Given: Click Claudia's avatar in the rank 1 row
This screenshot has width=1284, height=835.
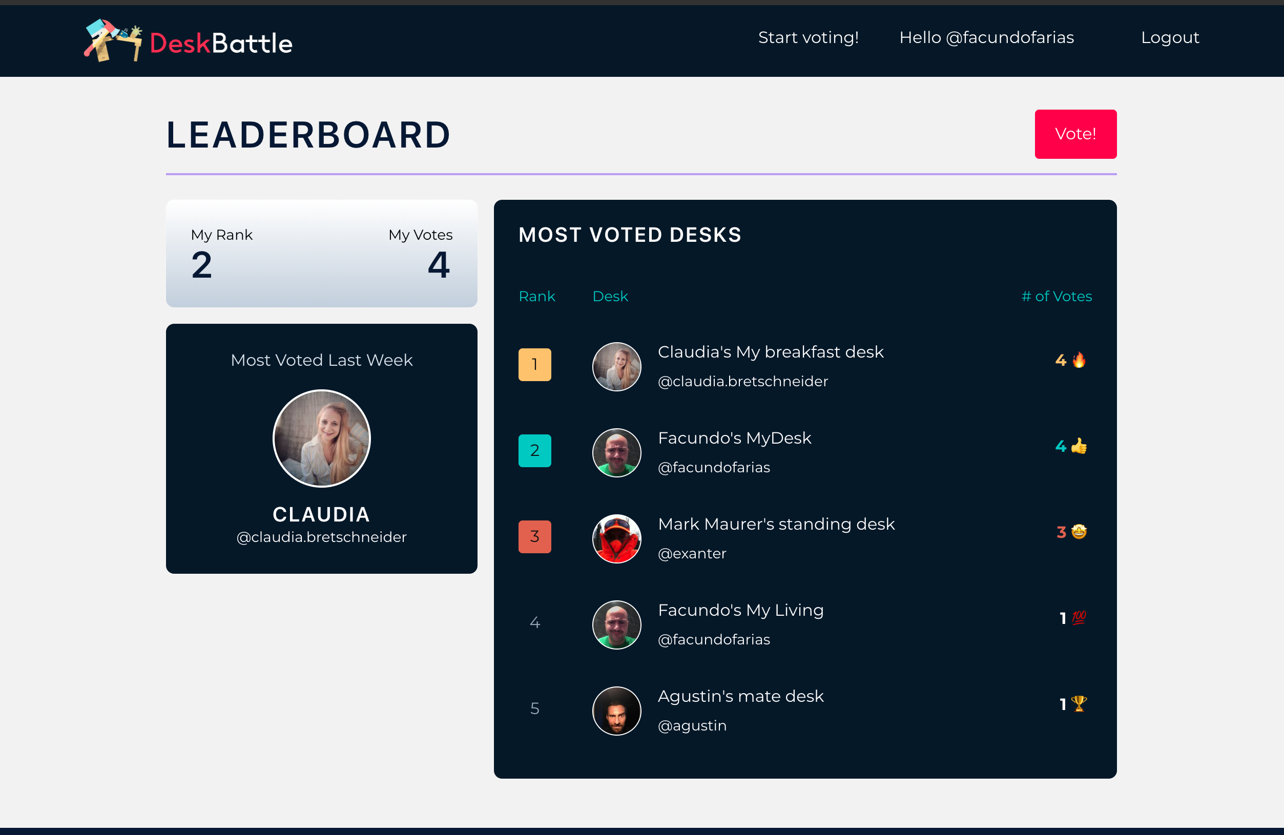Looking at the screenshot, I should 617,367.
